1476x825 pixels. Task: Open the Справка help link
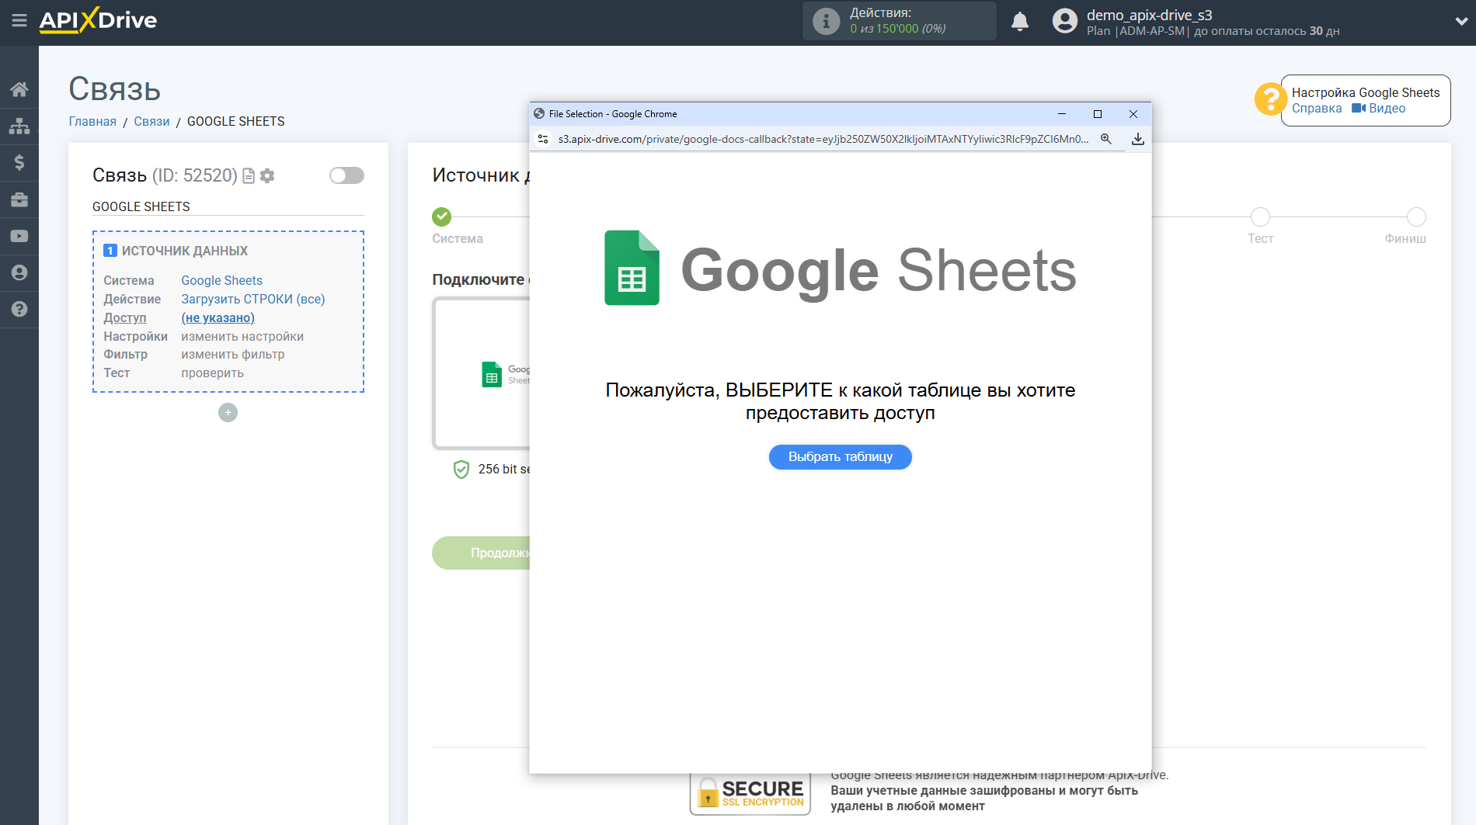pyautogui.click(x=1317, y=109)
